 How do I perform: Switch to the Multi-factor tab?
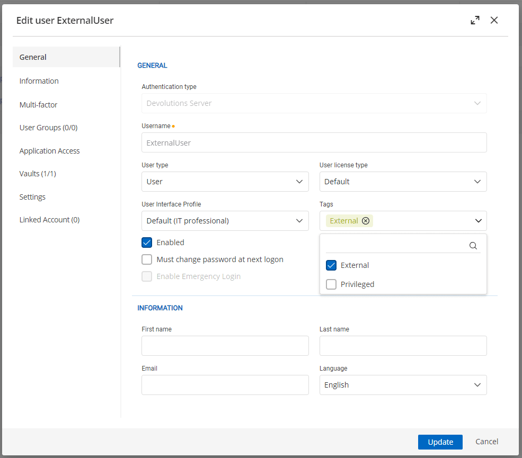pyautogui.click(x=38, y=105)
